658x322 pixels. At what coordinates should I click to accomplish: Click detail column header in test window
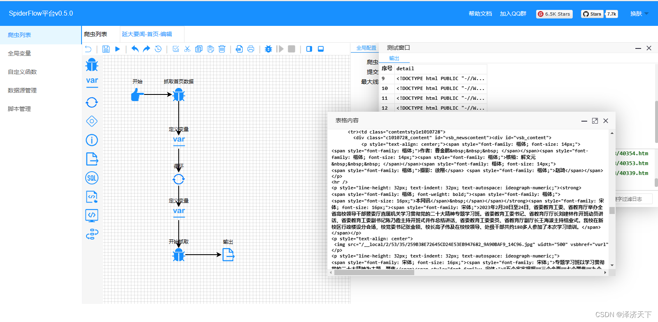pyautogui.click(x=441, y=69)
